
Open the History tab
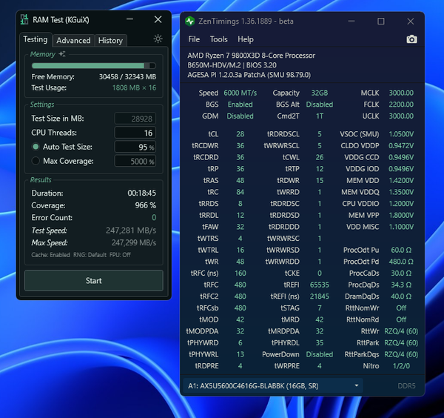point(110,41)
